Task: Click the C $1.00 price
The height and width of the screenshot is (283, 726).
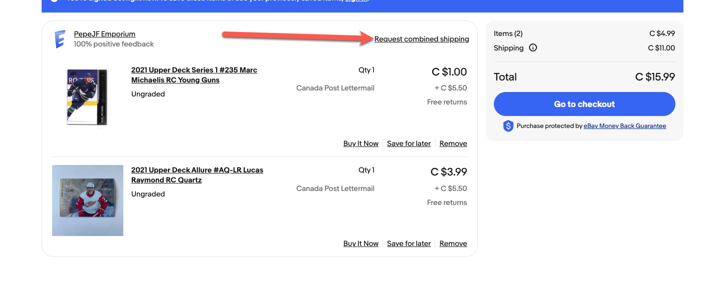Action: [449, 72]
